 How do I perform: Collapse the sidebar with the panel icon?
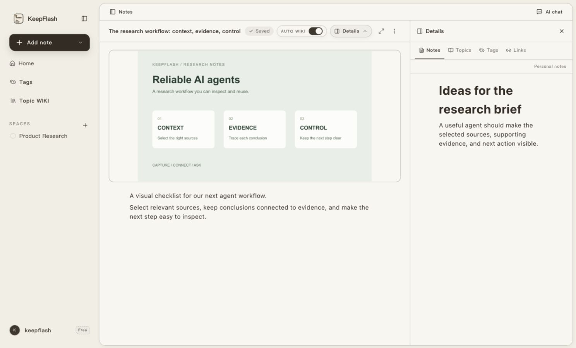click(x=84, y=19)
